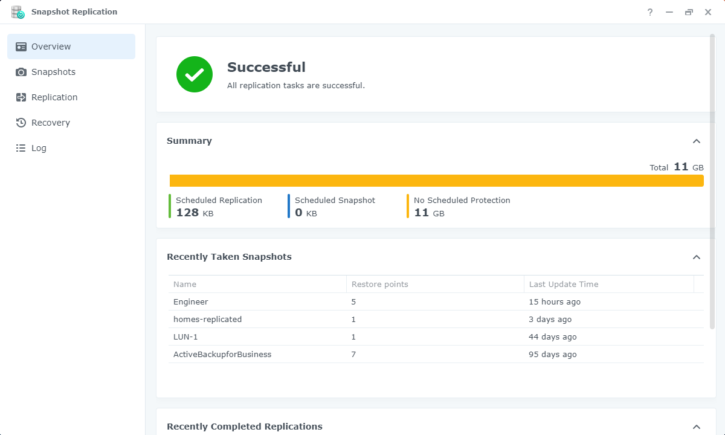The image size is (725, 435).
Task: Click the Overview sidebar icon
Action: coord(21,47)
